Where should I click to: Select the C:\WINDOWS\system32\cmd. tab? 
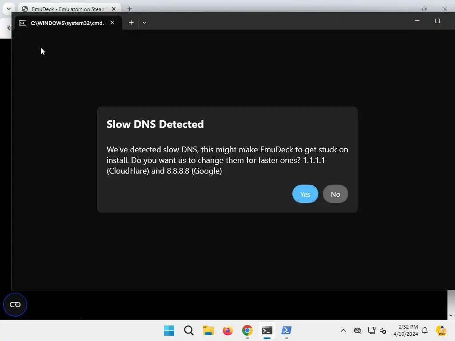click(x=68, y=23)
